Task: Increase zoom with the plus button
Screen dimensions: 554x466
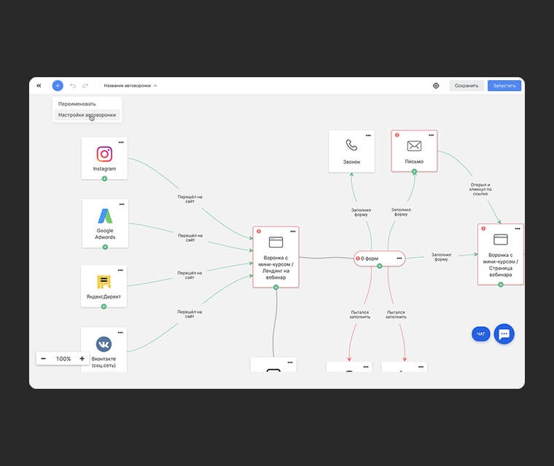Action: [x=82, y=359]
